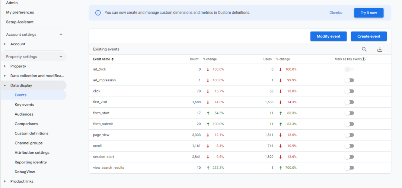The width and height of the screenshot is (402, 188).
Task: Collapse the Account settings section chevron
Action: 61,34
